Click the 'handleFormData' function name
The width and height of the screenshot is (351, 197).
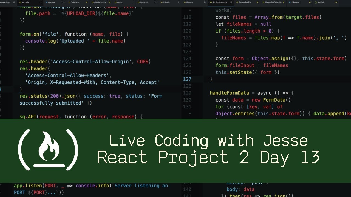pyautogui.click(x=229, y=93)
